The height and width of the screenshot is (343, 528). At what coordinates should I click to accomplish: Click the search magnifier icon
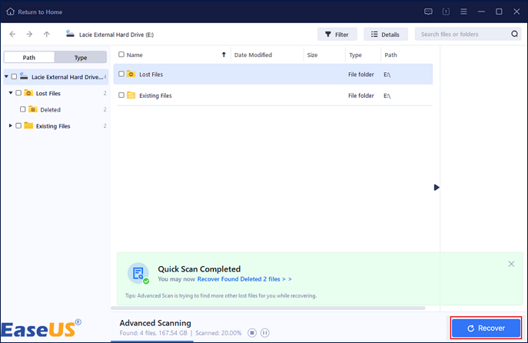click(x=514, y=35)
